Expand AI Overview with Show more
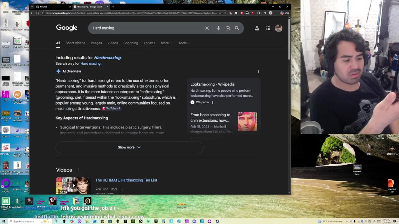The image size is (399, 224). 129,147
